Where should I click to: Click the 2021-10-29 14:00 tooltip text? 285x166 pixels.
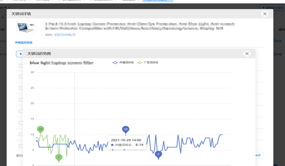click(x=126, y=140)
